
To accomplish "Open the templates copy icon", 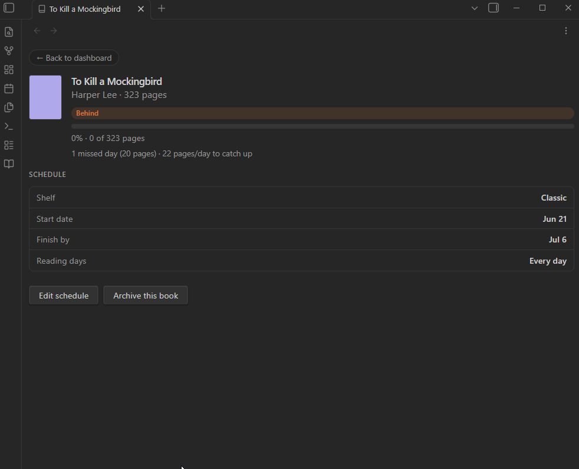I will (x=9, y=107).
